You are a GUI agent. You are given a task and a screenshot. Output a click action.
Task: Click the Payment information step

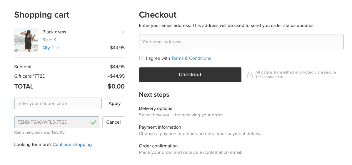tap(160, 127)
